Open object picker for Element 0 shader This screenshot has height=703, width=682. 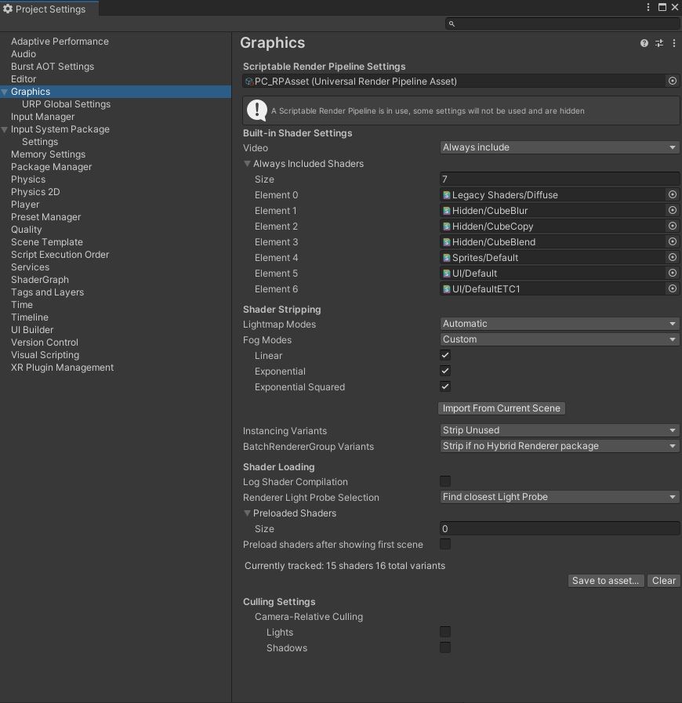tap(672, 194)
